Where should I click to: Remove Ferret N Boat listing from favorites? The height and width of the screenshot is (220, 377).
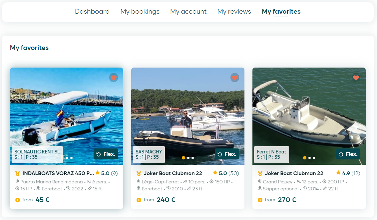click(356, 78)
